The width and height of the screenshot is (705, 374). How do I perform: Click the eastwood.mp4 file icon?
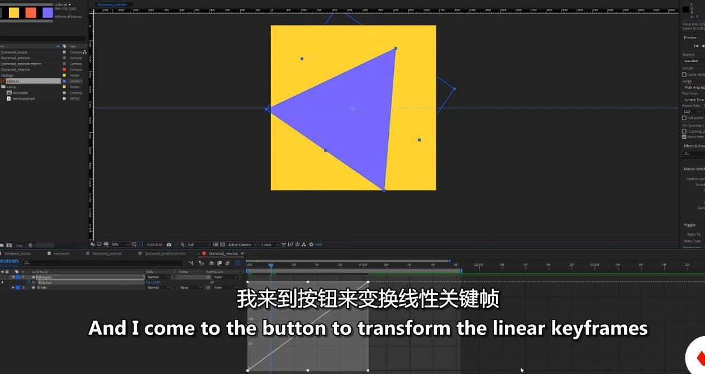(9, 99)
